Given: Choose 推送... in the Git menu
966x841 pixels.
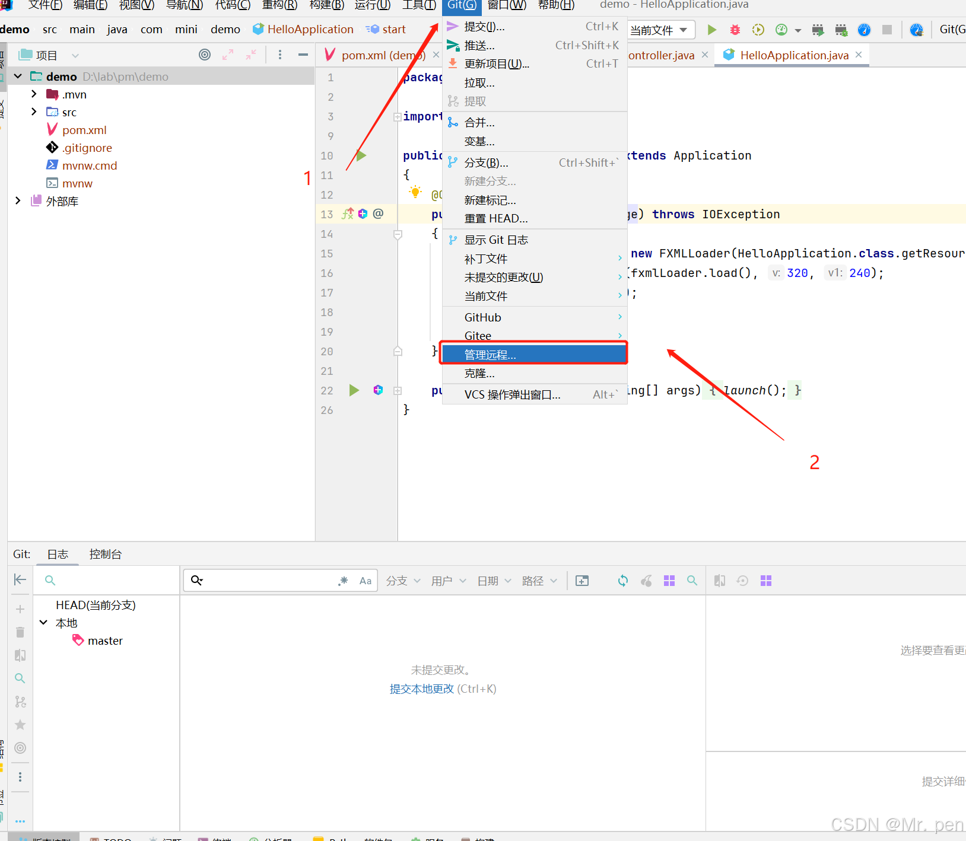Looking at the screenshot, I should pos(535,46).
